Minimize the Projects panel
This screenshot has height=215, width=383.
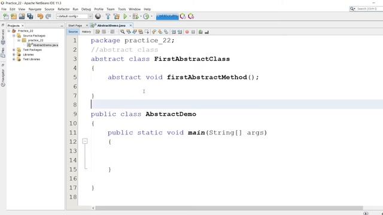point(62,26)
